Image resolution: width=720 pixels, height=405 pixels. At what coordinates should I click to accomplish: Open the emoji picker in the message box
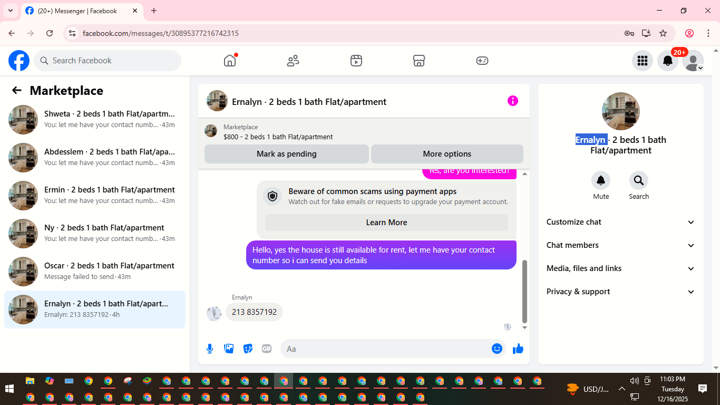tap(497, 349)
